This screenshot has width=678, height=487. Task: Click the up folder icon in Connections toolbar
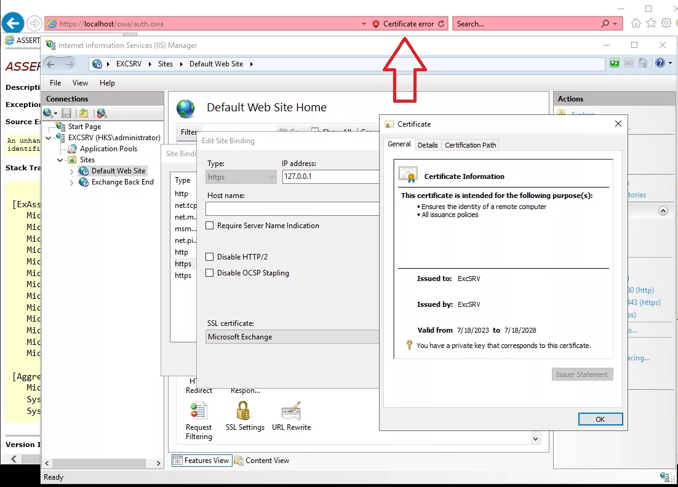(x=84, y=113)
